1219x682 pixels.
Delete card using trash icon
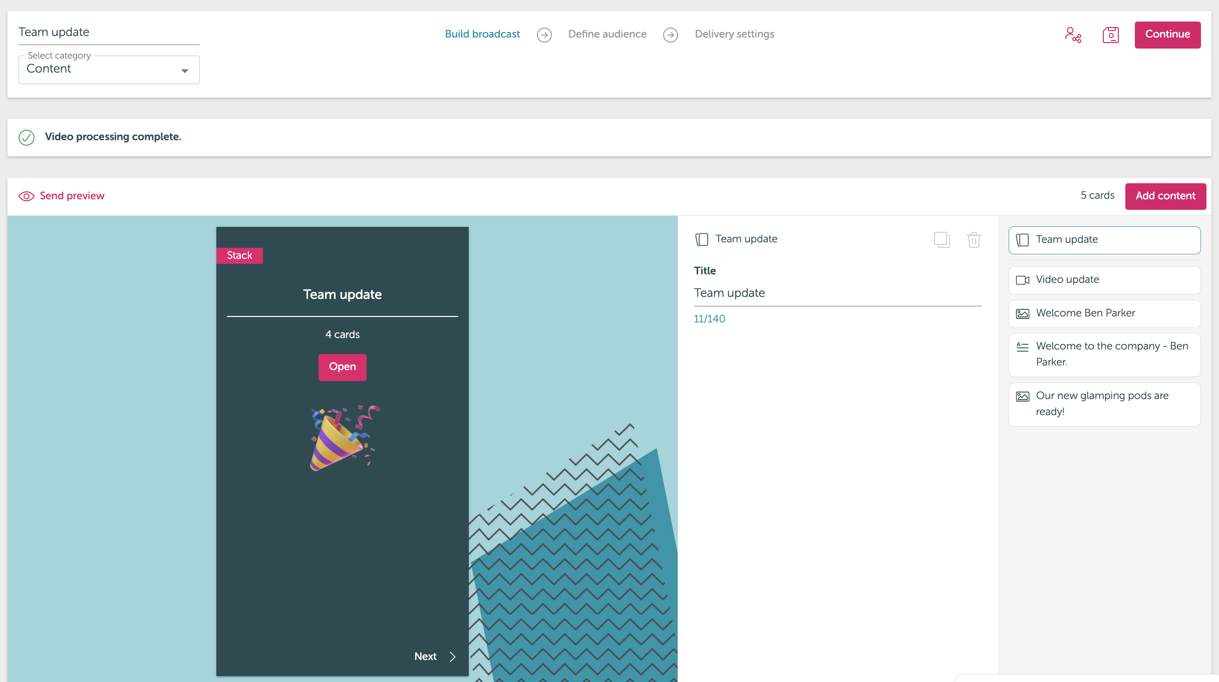click(974, 239)
